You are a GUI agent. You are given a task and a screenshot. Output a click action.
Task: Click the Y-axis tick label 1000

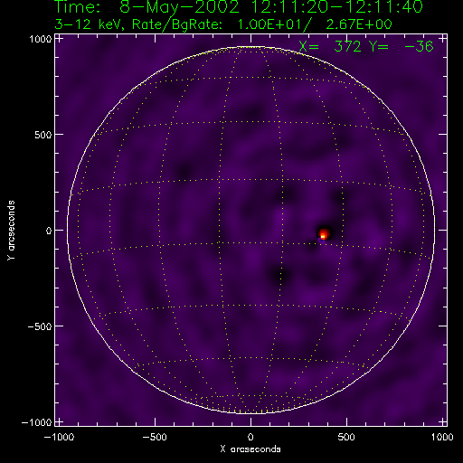(x=41, y=39)
